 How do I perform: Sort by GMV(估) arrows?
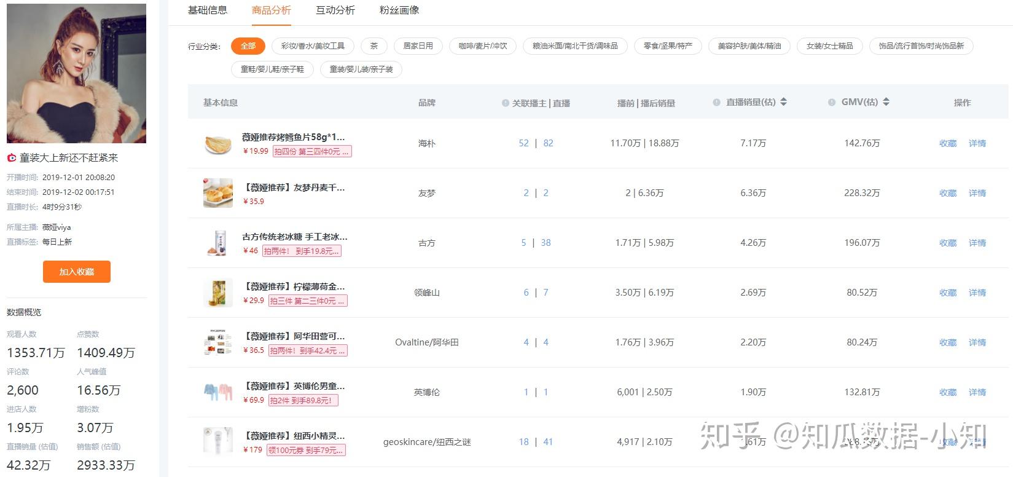pyautogui.click(x=886, y=102)
